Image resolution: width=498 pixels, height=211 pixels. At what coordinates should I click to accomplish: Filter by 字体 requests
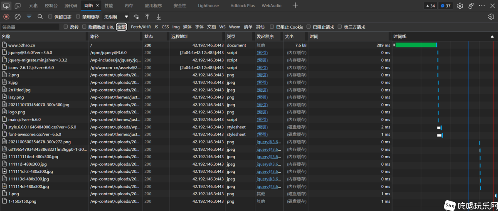(x=200, y=27)
